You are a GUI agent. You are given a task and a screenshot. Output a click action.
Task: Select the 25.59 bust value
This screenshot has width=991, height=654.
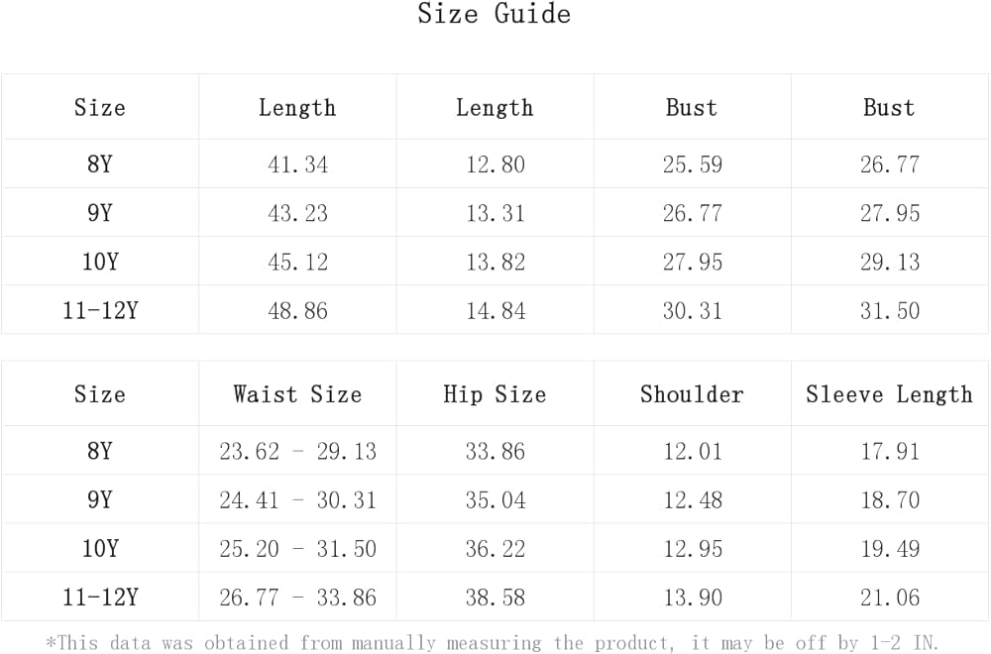tap(692, 164)
